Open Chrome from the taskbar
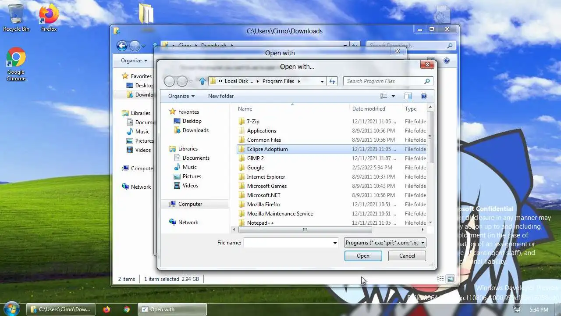Image resolution: width=561 pixels, height=316 pixels. [127, 309]
